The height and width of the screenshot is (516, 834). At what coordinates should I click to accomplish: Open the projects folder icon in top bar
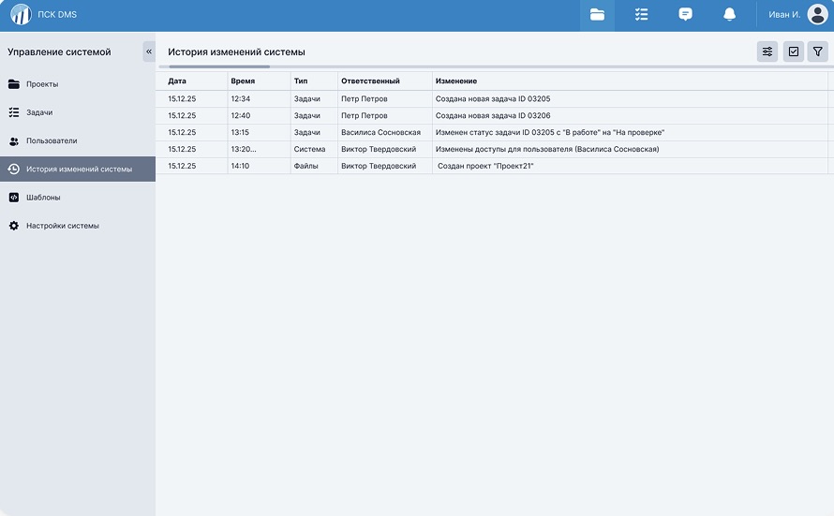point(597,15)
